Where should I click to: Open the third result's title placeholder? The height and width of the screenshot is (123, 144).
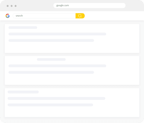23,92
